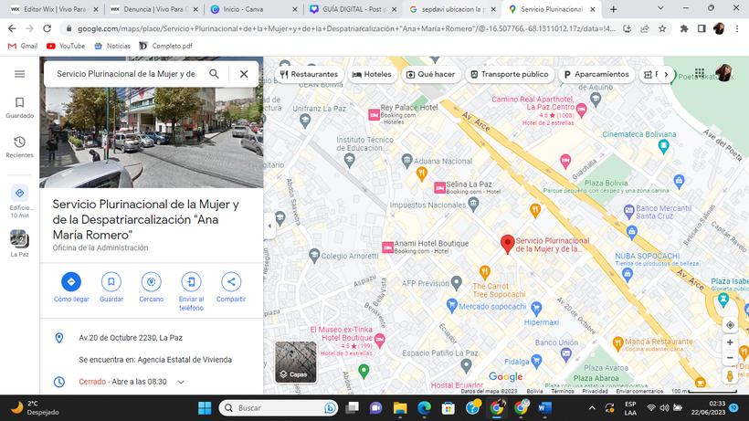Open a new browser tab
Viewport: 749px width, 421px height.
click(x=613, y=9)
